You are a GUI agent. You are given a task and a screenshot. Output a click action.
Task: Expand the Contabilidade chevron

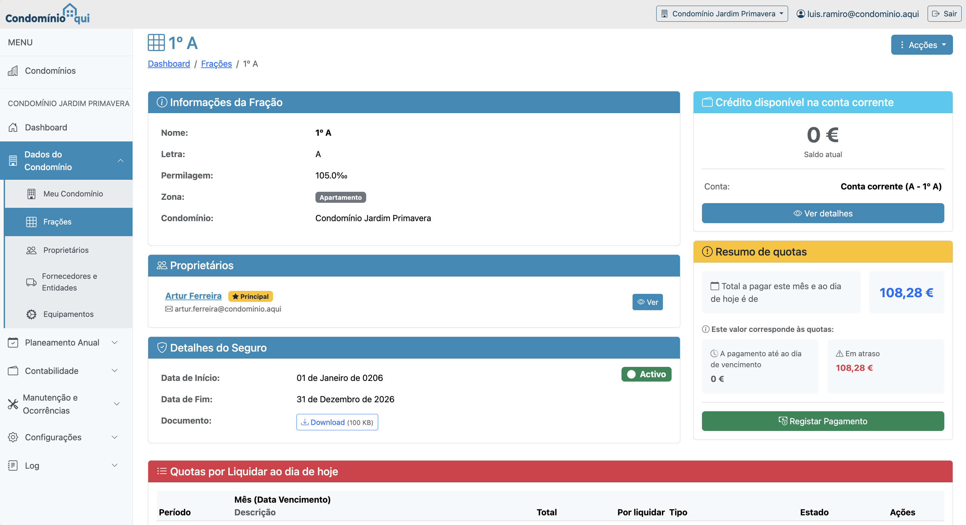[x=115, y=371]
